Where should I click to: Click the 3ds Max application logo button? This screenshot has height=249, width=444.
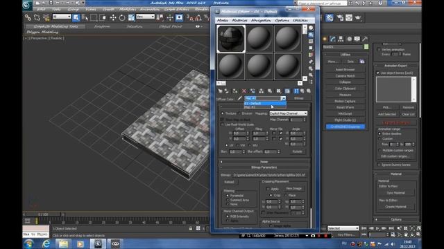pyautogui.click(x=27, y=5)
